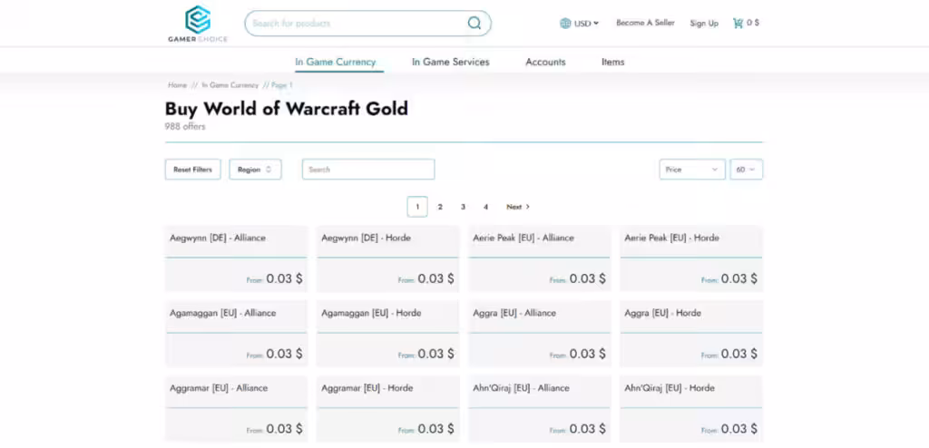Click the Gamer Choice logo
929x448 pixels.
point(197,24)
